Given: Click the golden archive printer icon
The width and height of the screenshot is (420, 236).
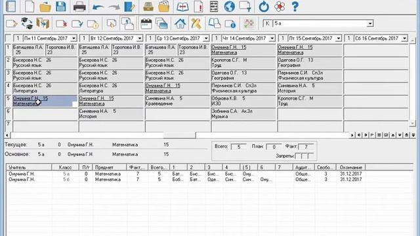Looking at the screenshot, I should (148, 7).
